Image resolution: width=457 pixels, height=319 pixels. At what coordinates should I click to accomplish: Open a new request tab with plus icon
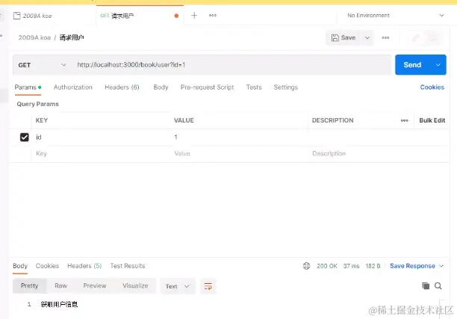point(194,16)
